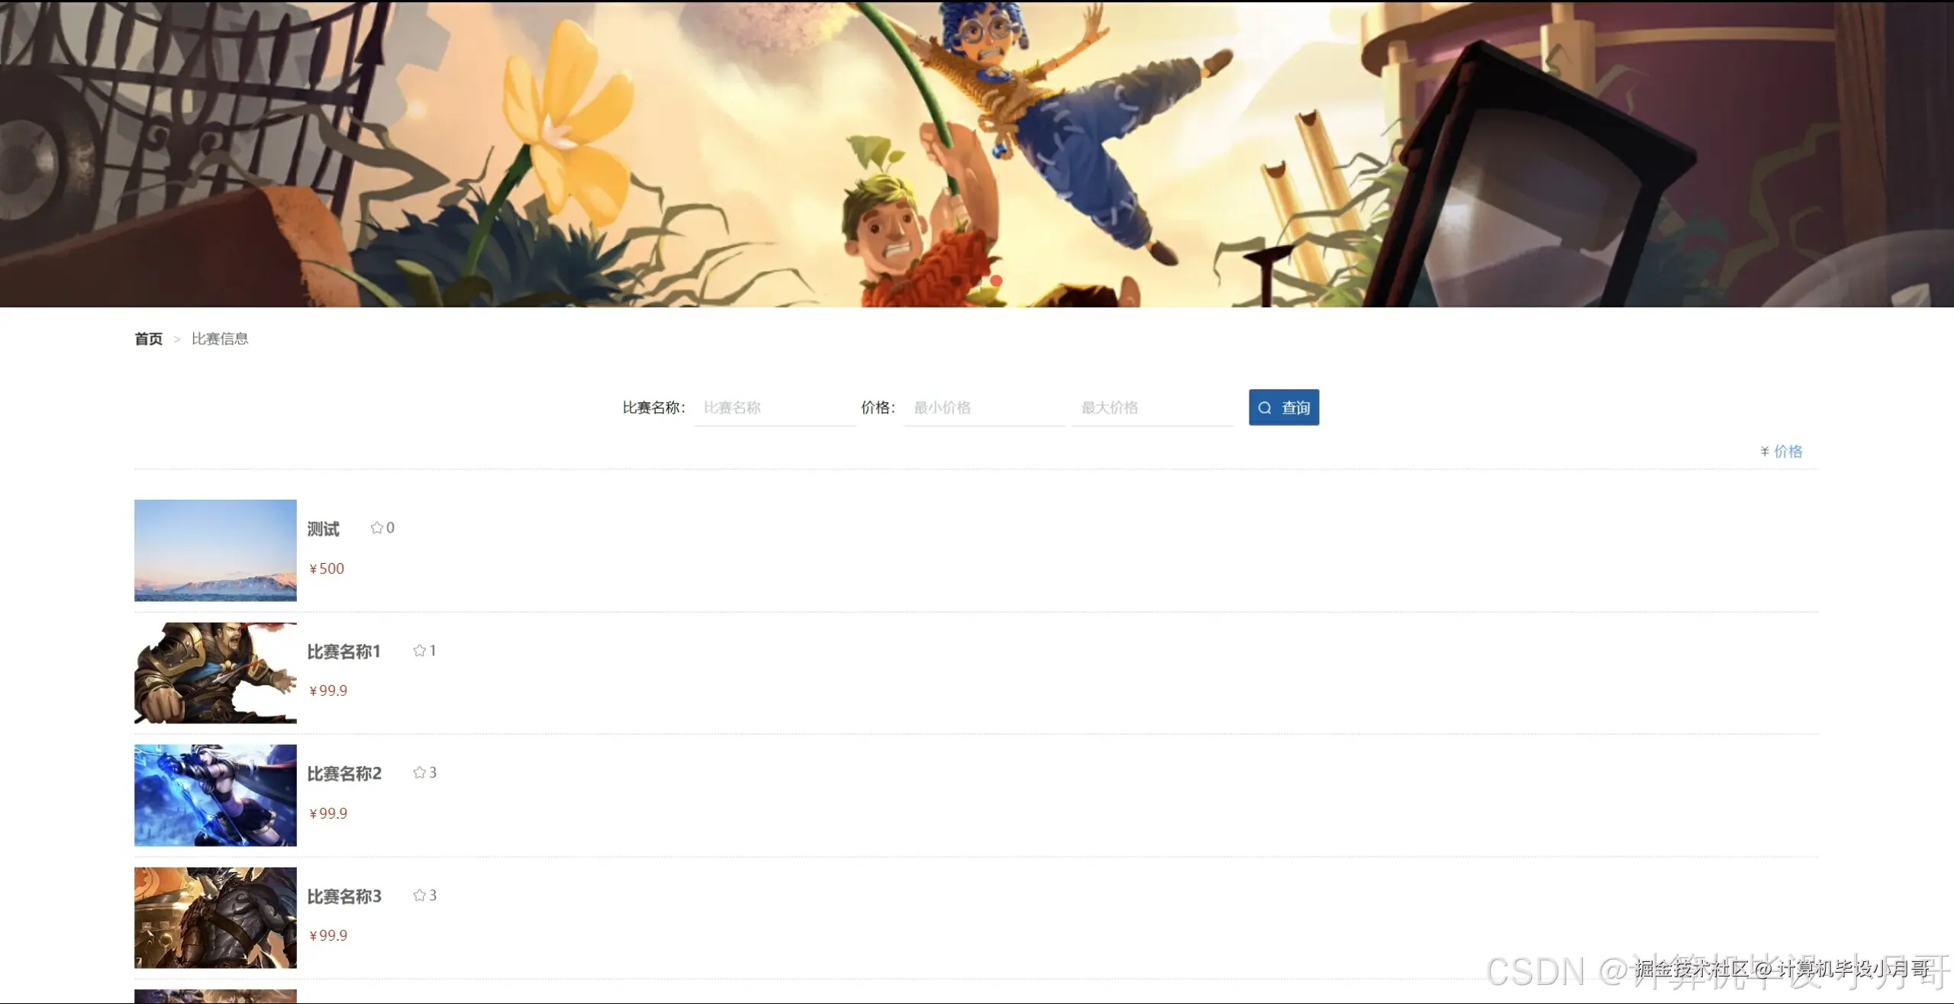The width and height of the screenshot is (1954, 1004).
Task: Open the 比赛名称1 title
Action: pos(343,652)
